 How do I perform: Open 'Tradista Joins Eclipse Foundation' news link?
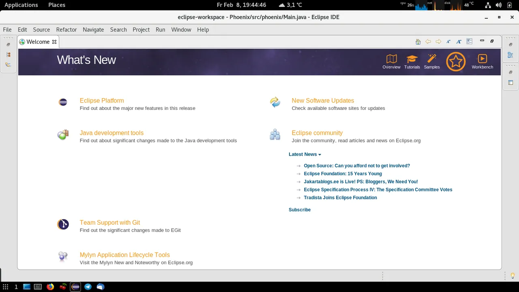341,198
